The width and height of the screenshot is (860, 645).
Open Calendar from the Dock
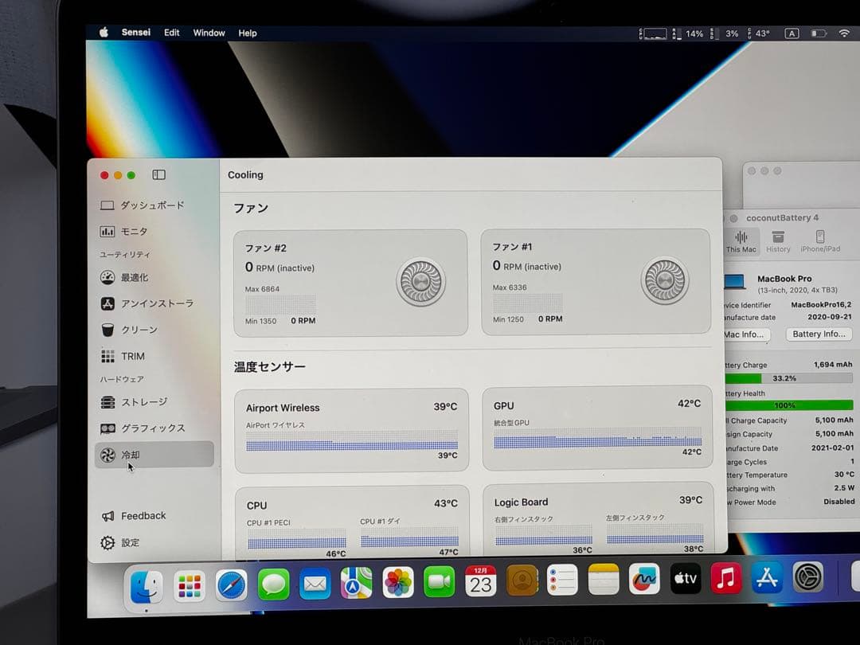pyautogui.click(x=479, y=582)
